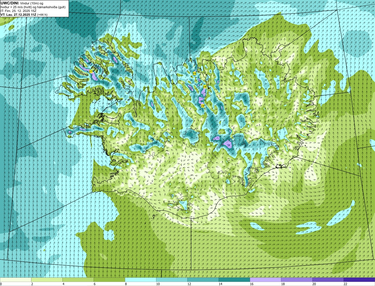375x286 pixels.
Task: Select the 12–14 m/s teal legend swatch
Action: click(203, 280)
